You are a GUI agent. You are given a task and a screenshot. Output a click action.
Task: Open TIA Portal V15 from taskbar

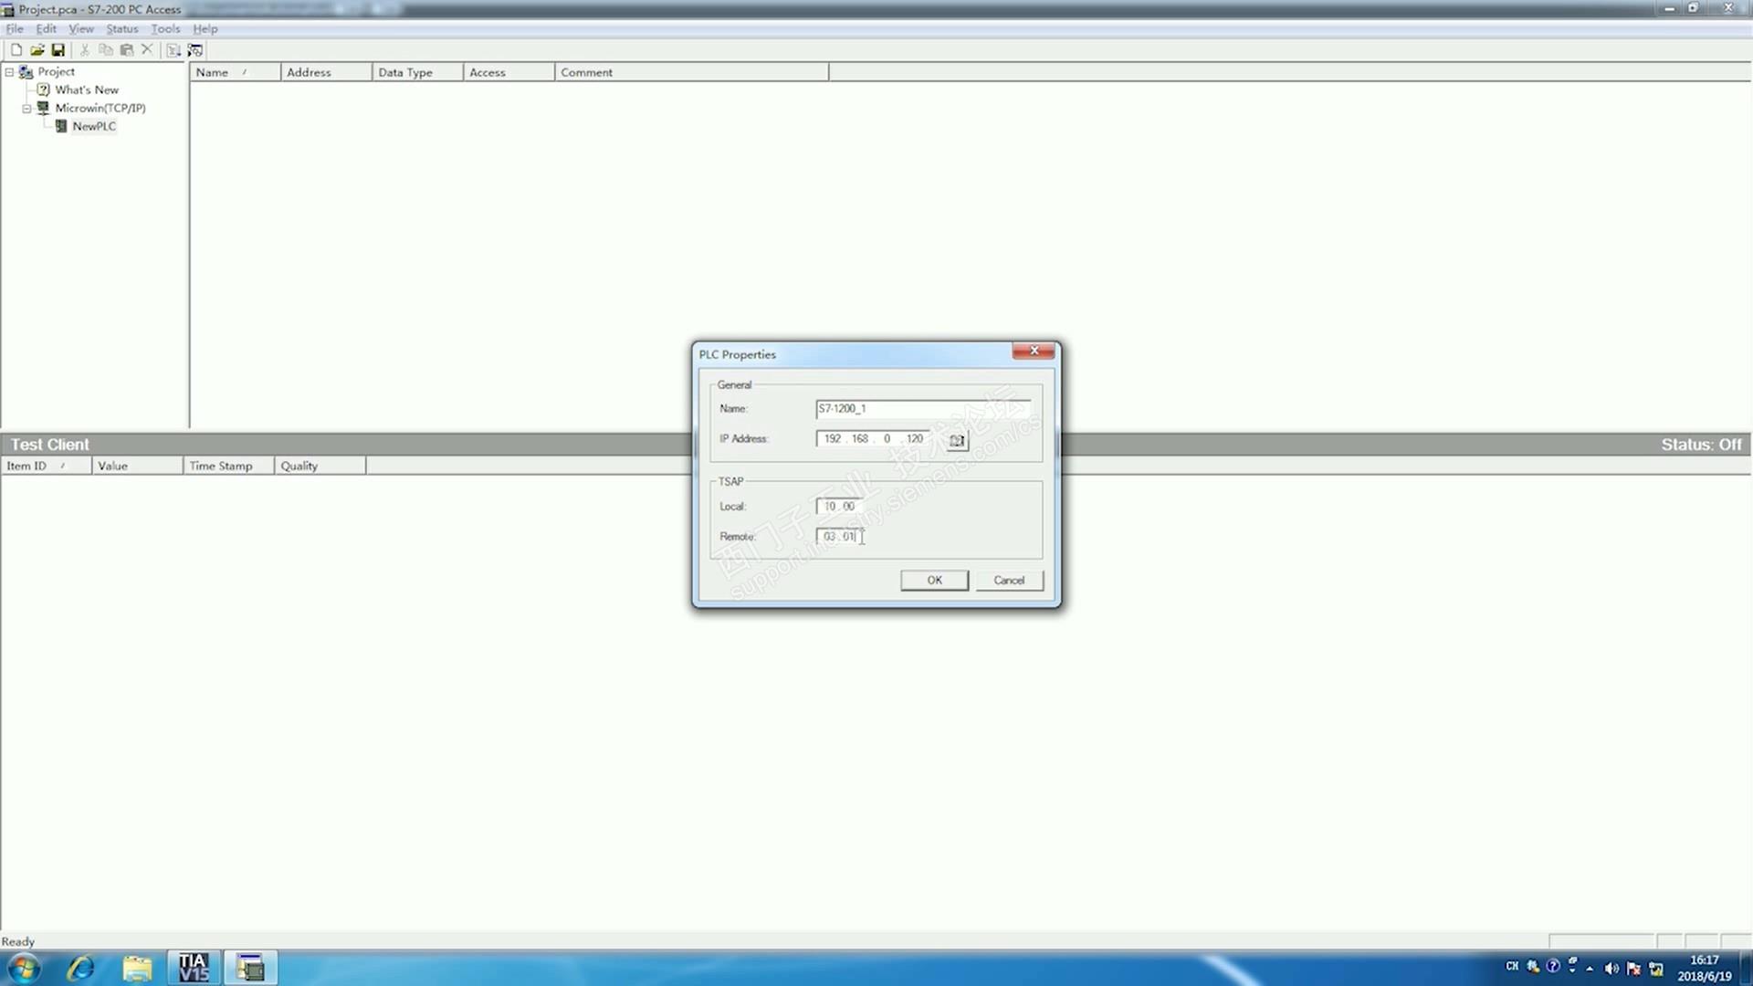pos(194,967)
